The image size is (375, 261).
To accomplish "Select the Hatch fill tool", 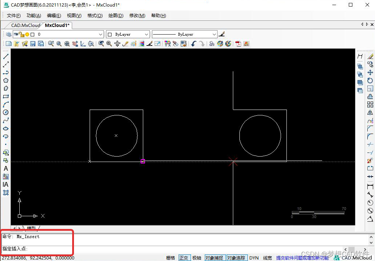I will point(6,193).
